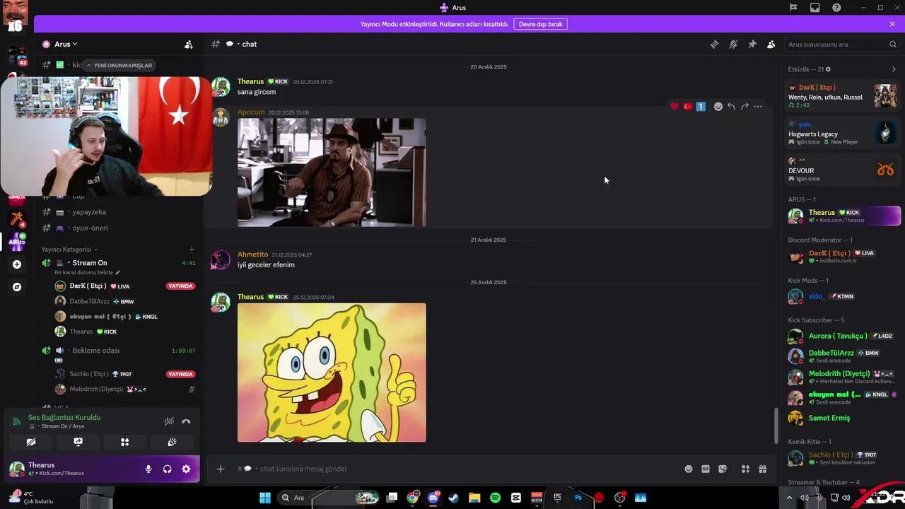Viewport: 905px width, 509px height.
Task: Disconnect from voice call
Action: [186, 421]
